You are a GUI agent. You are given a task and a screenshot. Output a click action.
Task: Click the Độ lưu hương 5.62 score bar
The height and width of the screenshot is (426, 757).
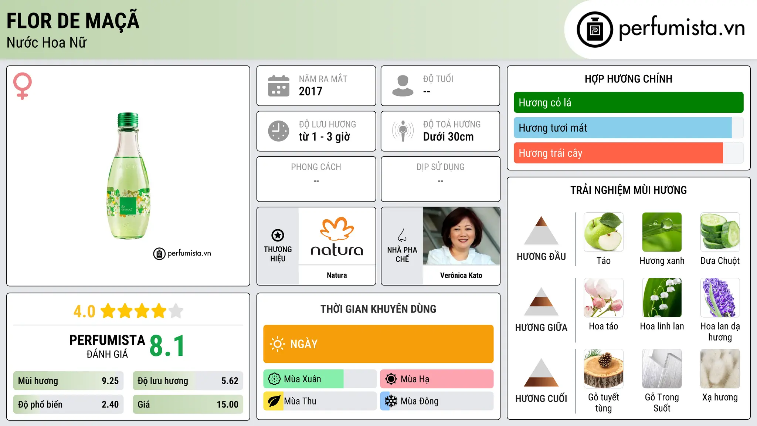(188, 381)
